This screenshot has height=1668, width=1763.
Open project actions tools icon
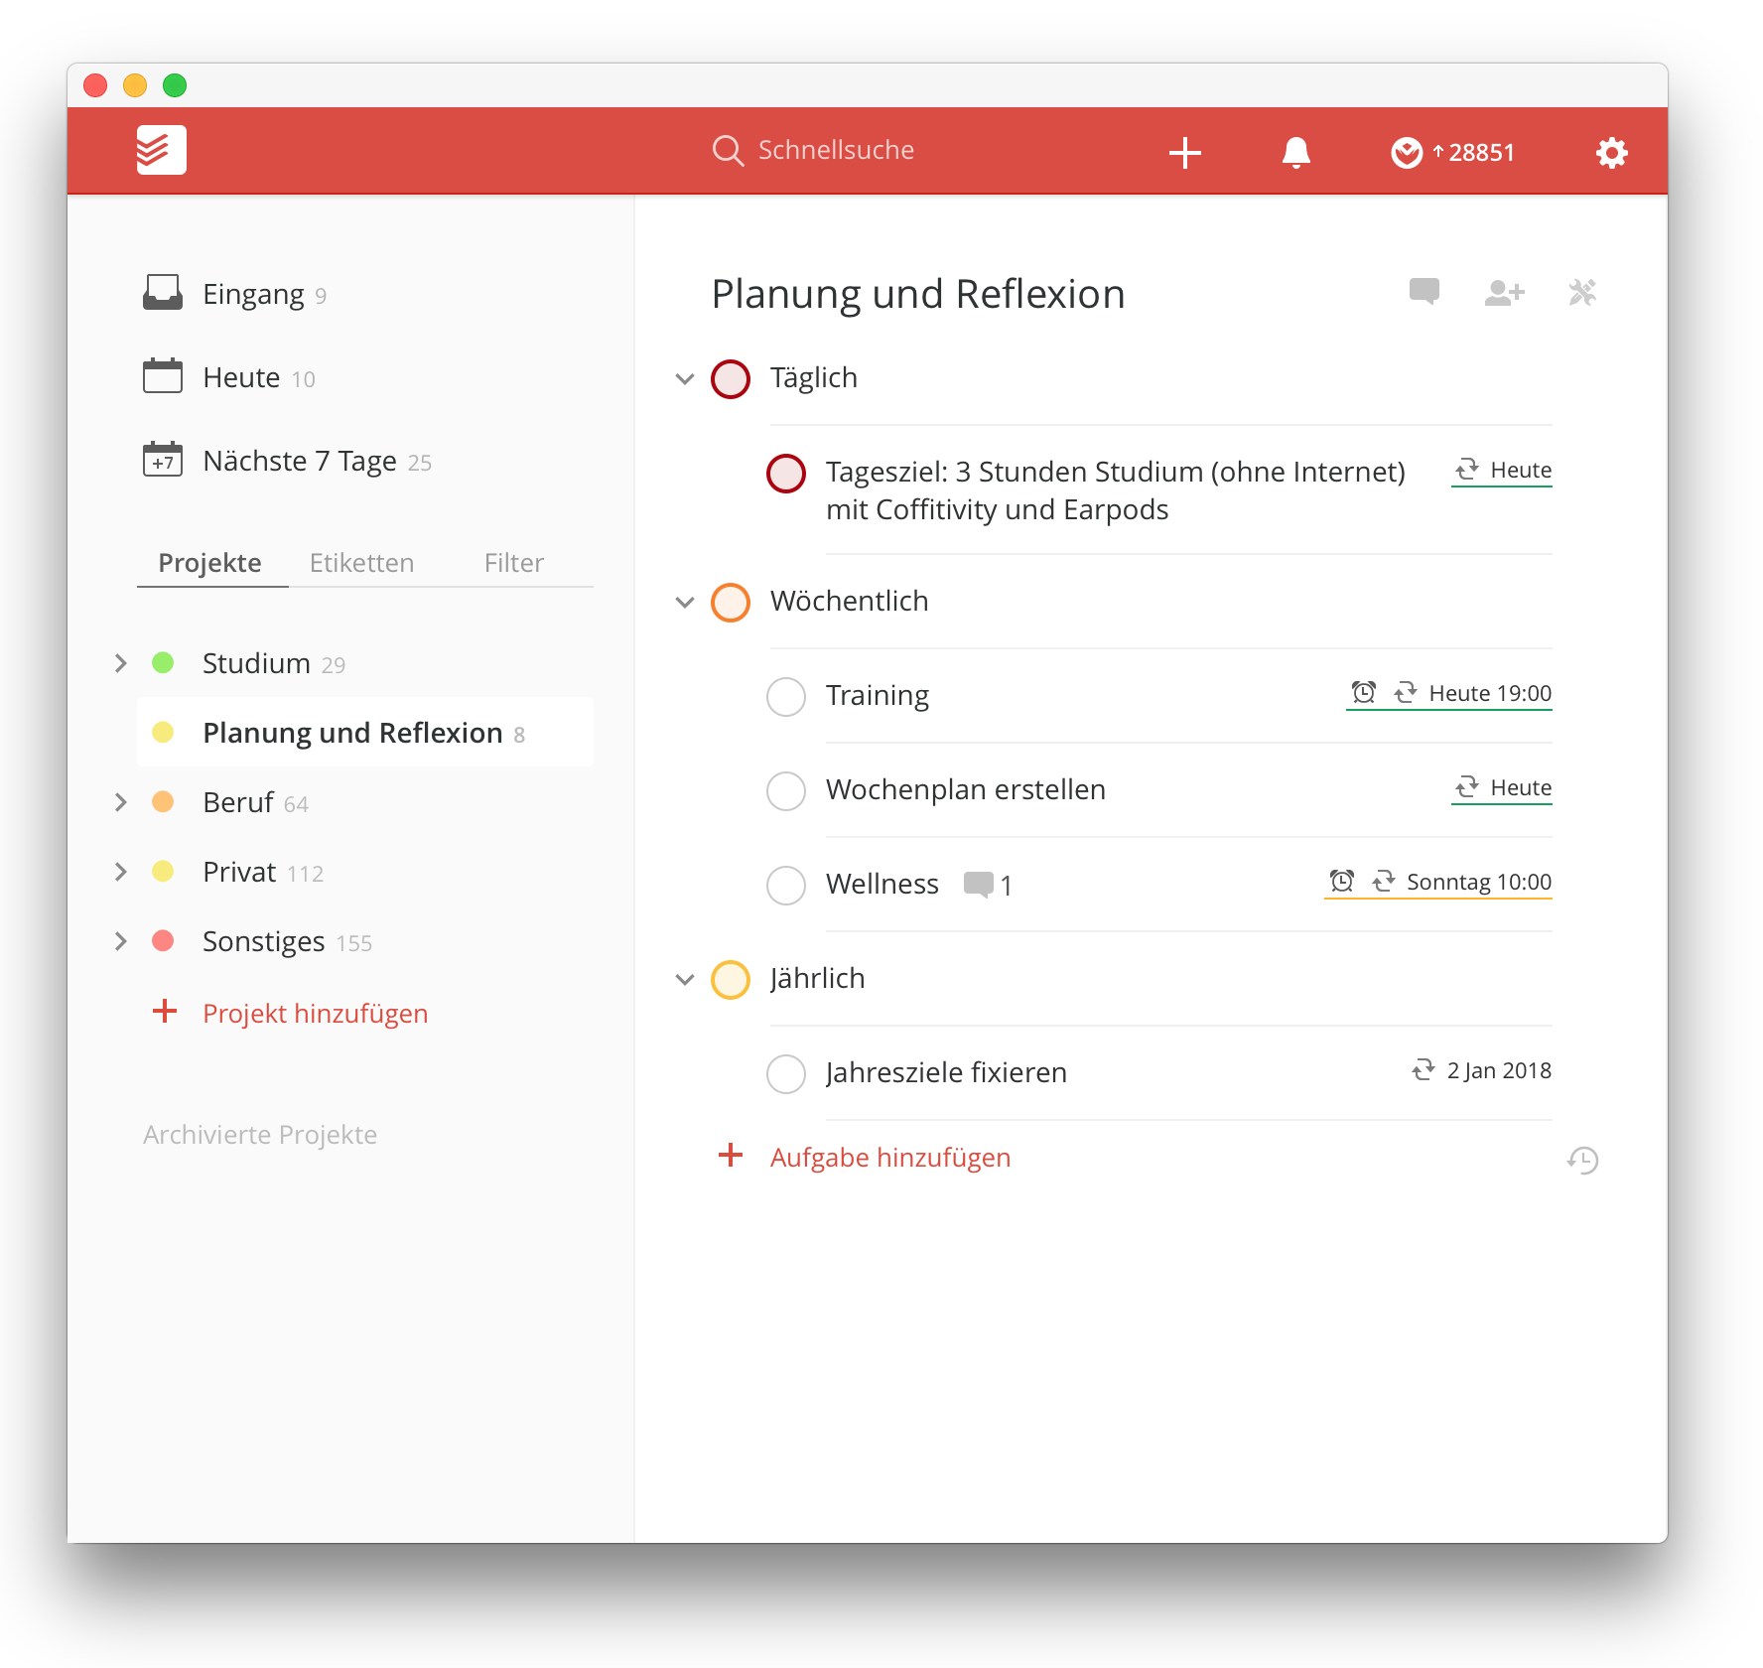tap(1581, 293)
